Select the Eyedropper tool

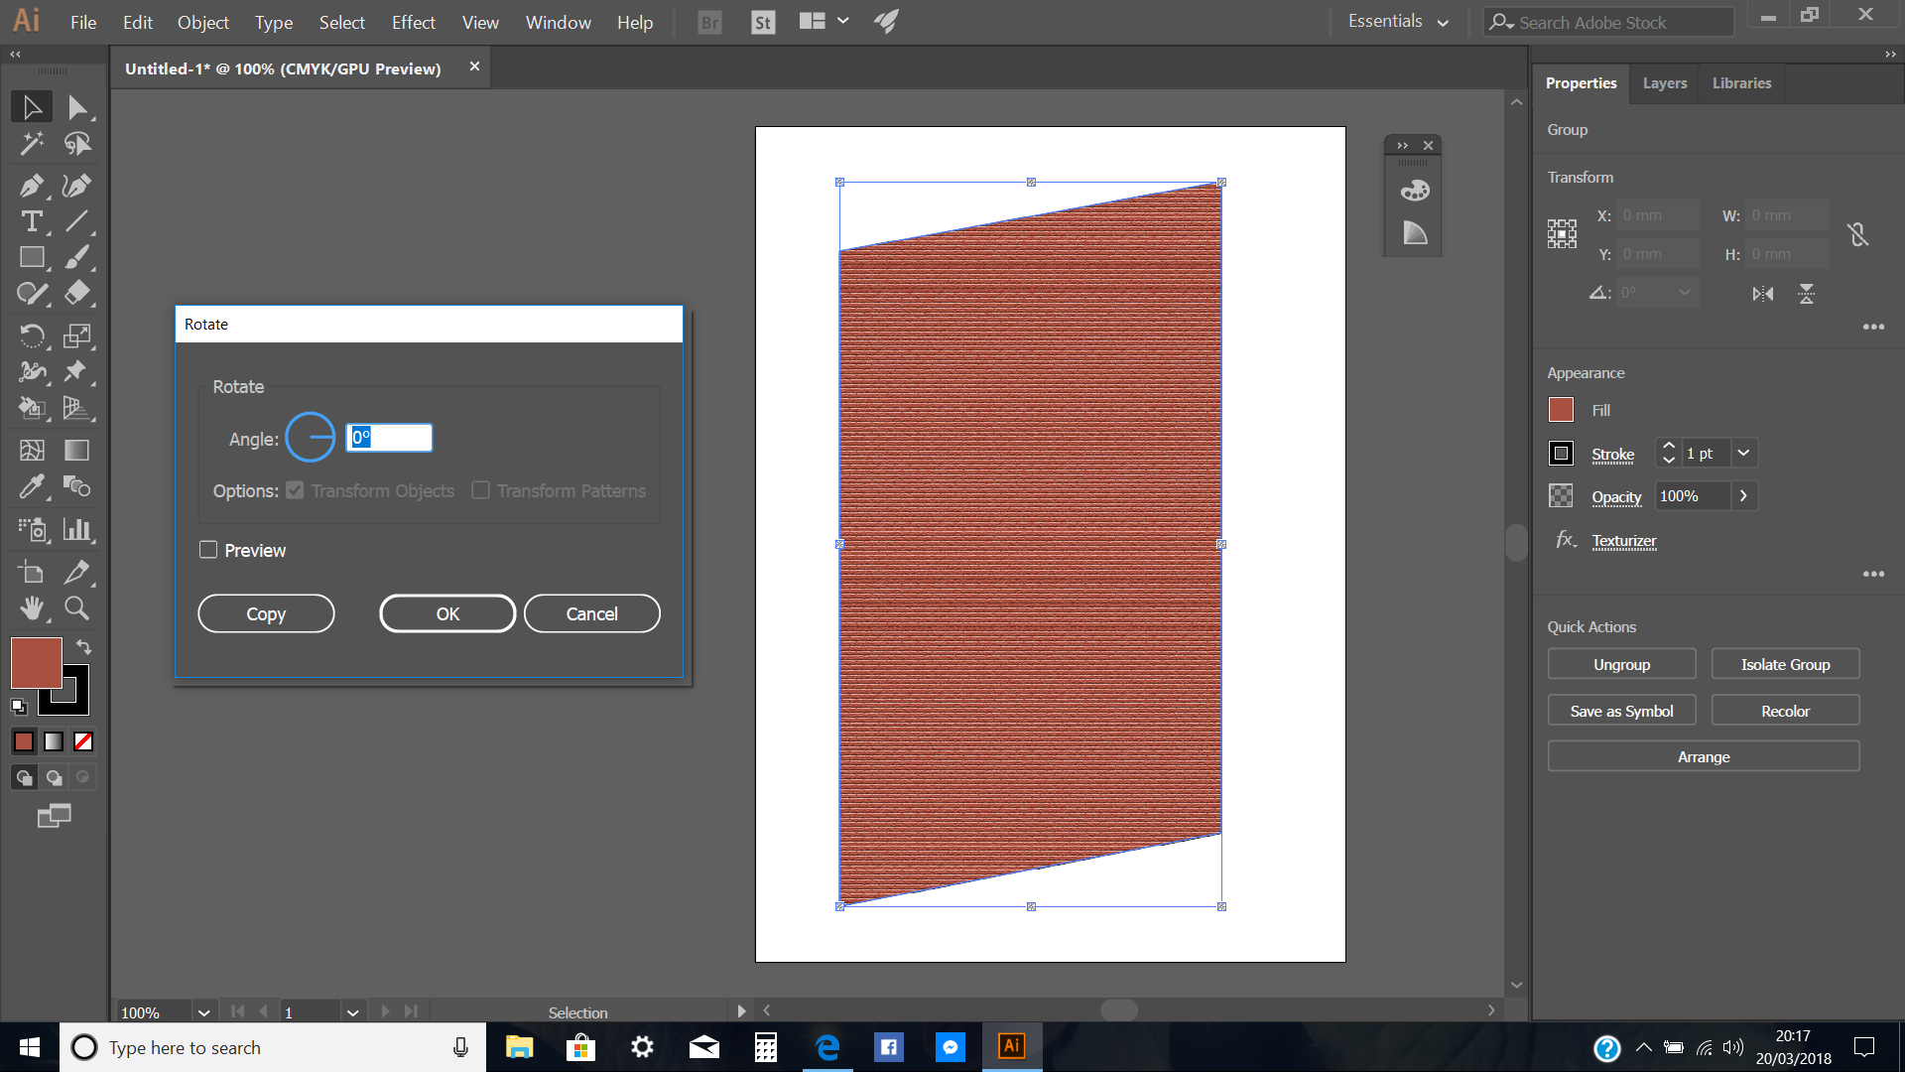(32, 486)
